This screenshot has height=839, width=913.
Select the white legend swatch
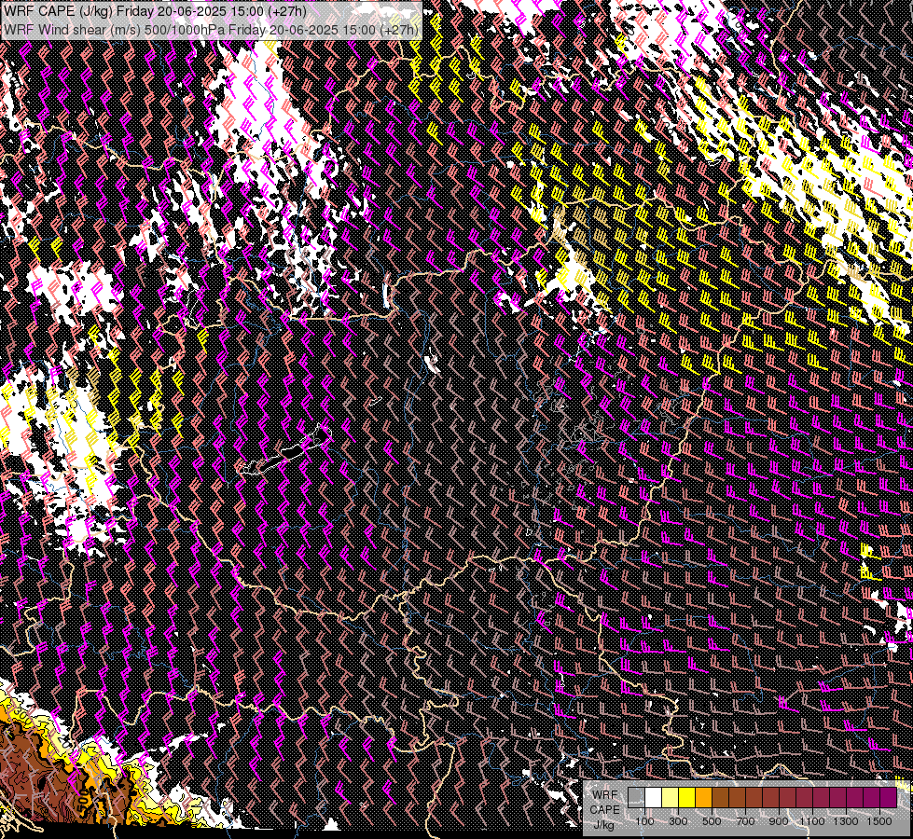[x=654, y=798]
